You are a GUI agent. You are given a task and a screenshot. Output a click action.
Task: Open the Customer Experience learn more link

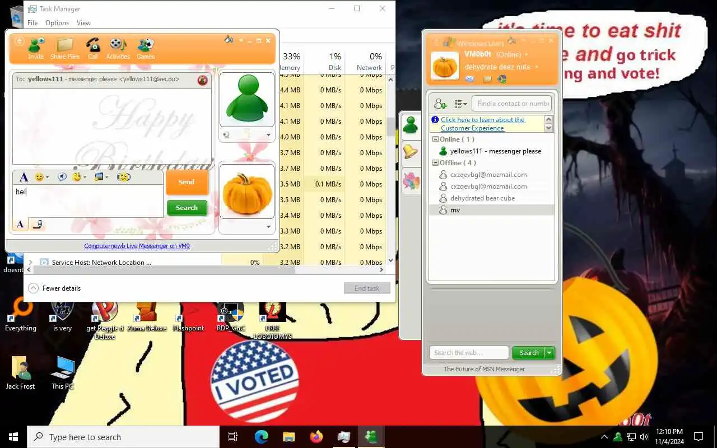click(x=483, y=124)
